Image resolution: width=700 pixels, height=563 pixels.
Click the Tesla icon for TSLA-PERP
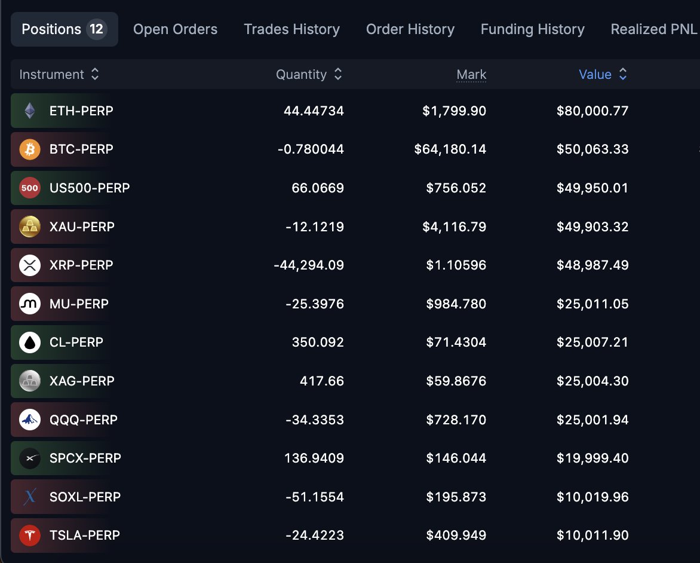[30, 536]
